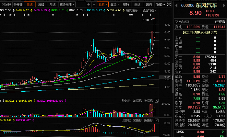Viewport: 227px width, 137px height.
Task: Toggle 隐藏 to hide the side panel
Action: point(160,5)
